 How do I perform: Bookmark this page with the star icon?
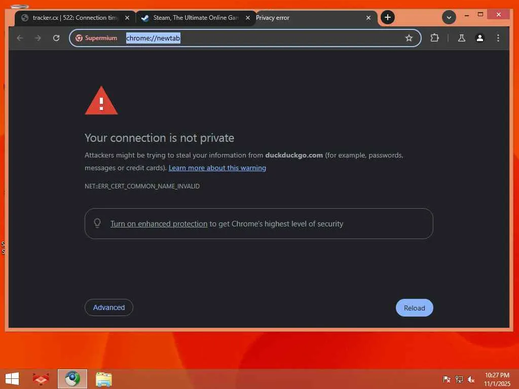(x=409, y=38)
